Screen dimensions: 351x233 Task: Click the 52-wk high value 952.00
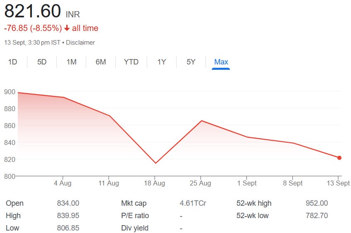(317, 203)
